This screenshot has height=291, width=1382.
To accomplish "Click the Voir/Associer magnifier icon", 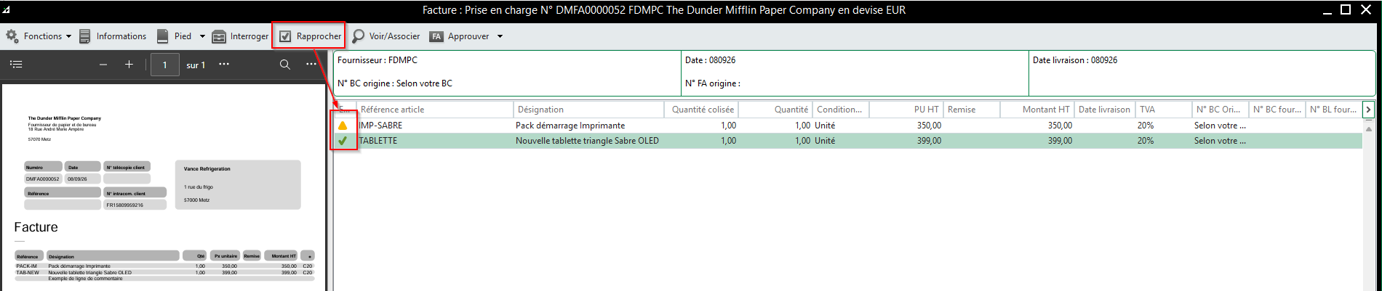I will coord(358,36).
